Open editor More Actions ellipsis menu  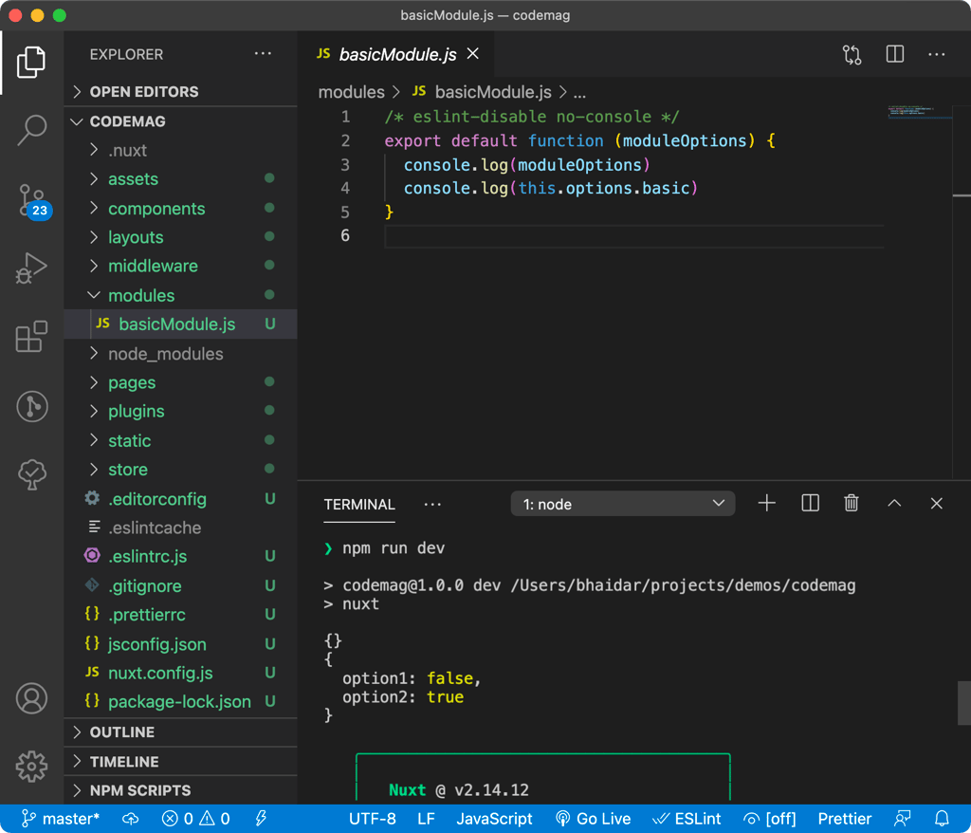coord(936,54)
